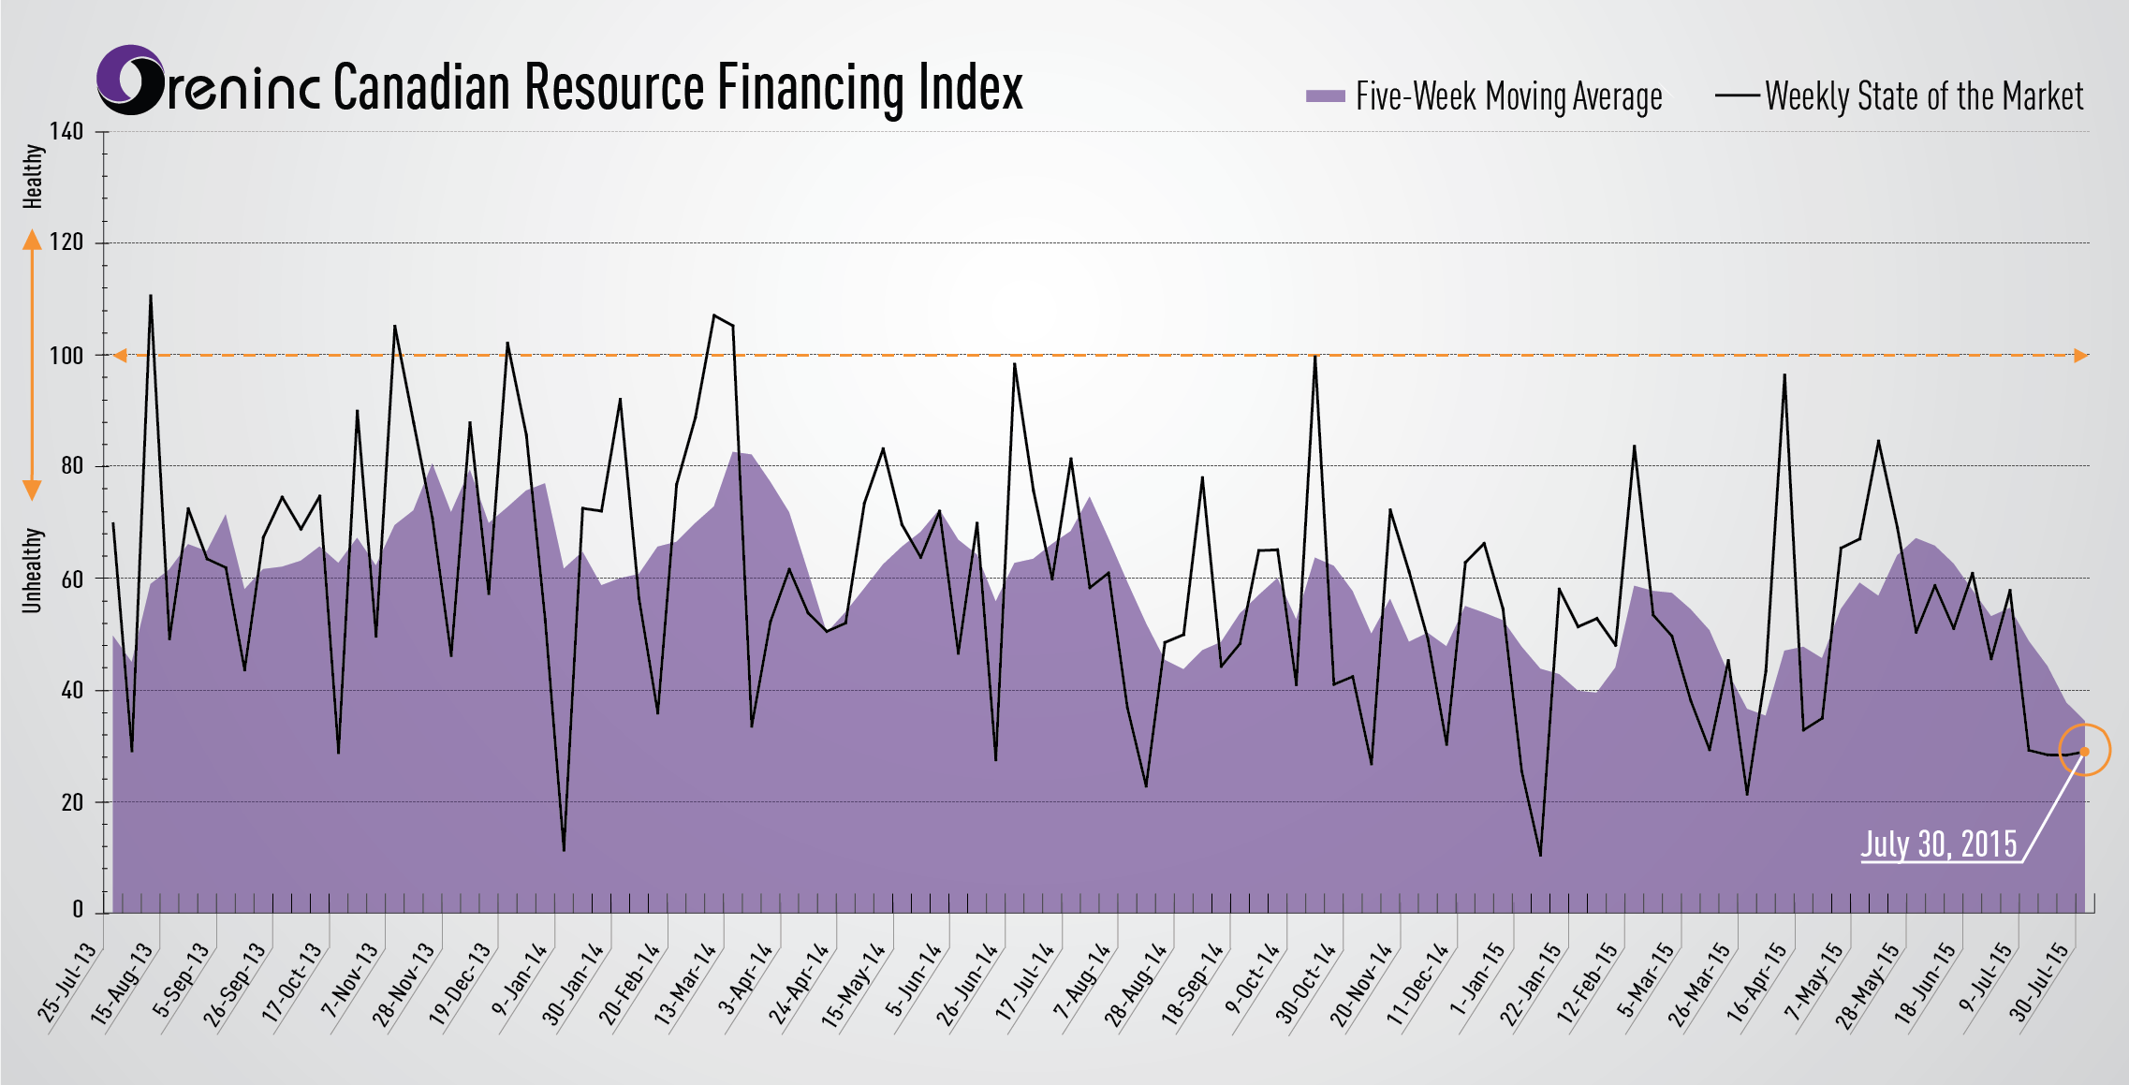Click the 'Healthy' axis label
The image size is (2129, 1085).
pyautogui.click(x=33, y=176)
